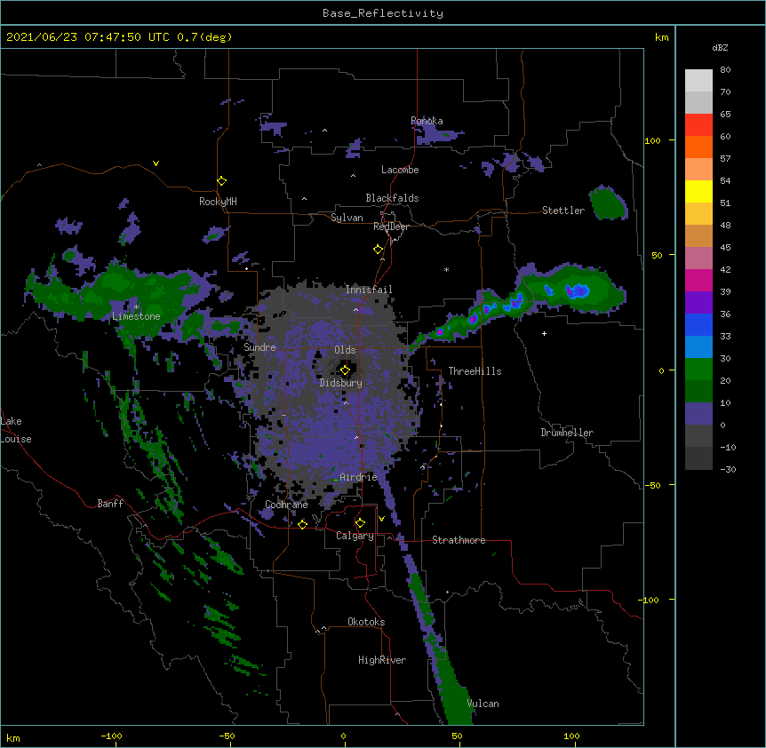Select the RedDeer label
Viewport: 766px width, 748px height.
click(391, 227)
